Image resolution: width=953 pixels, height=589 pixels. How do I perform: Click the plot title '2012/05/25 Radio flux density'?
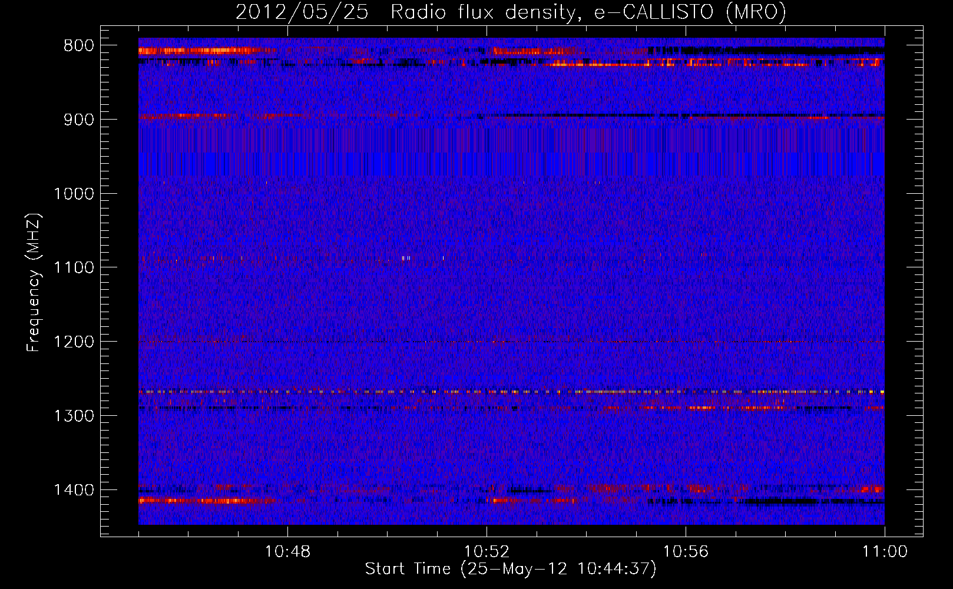coord(511,12)
